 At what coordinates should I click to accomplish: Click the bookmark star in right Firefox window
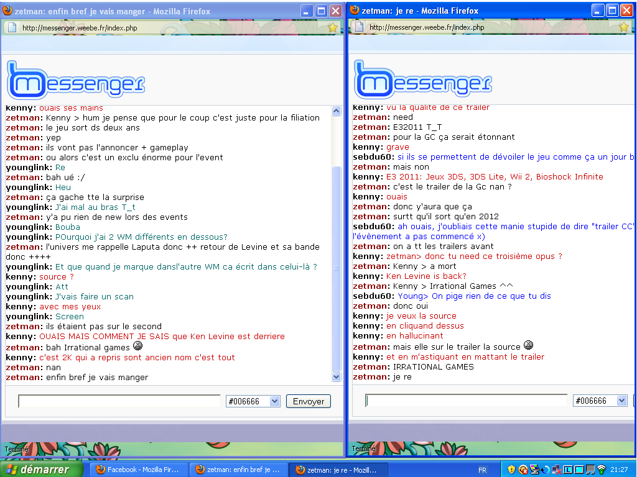click(624, 27)
